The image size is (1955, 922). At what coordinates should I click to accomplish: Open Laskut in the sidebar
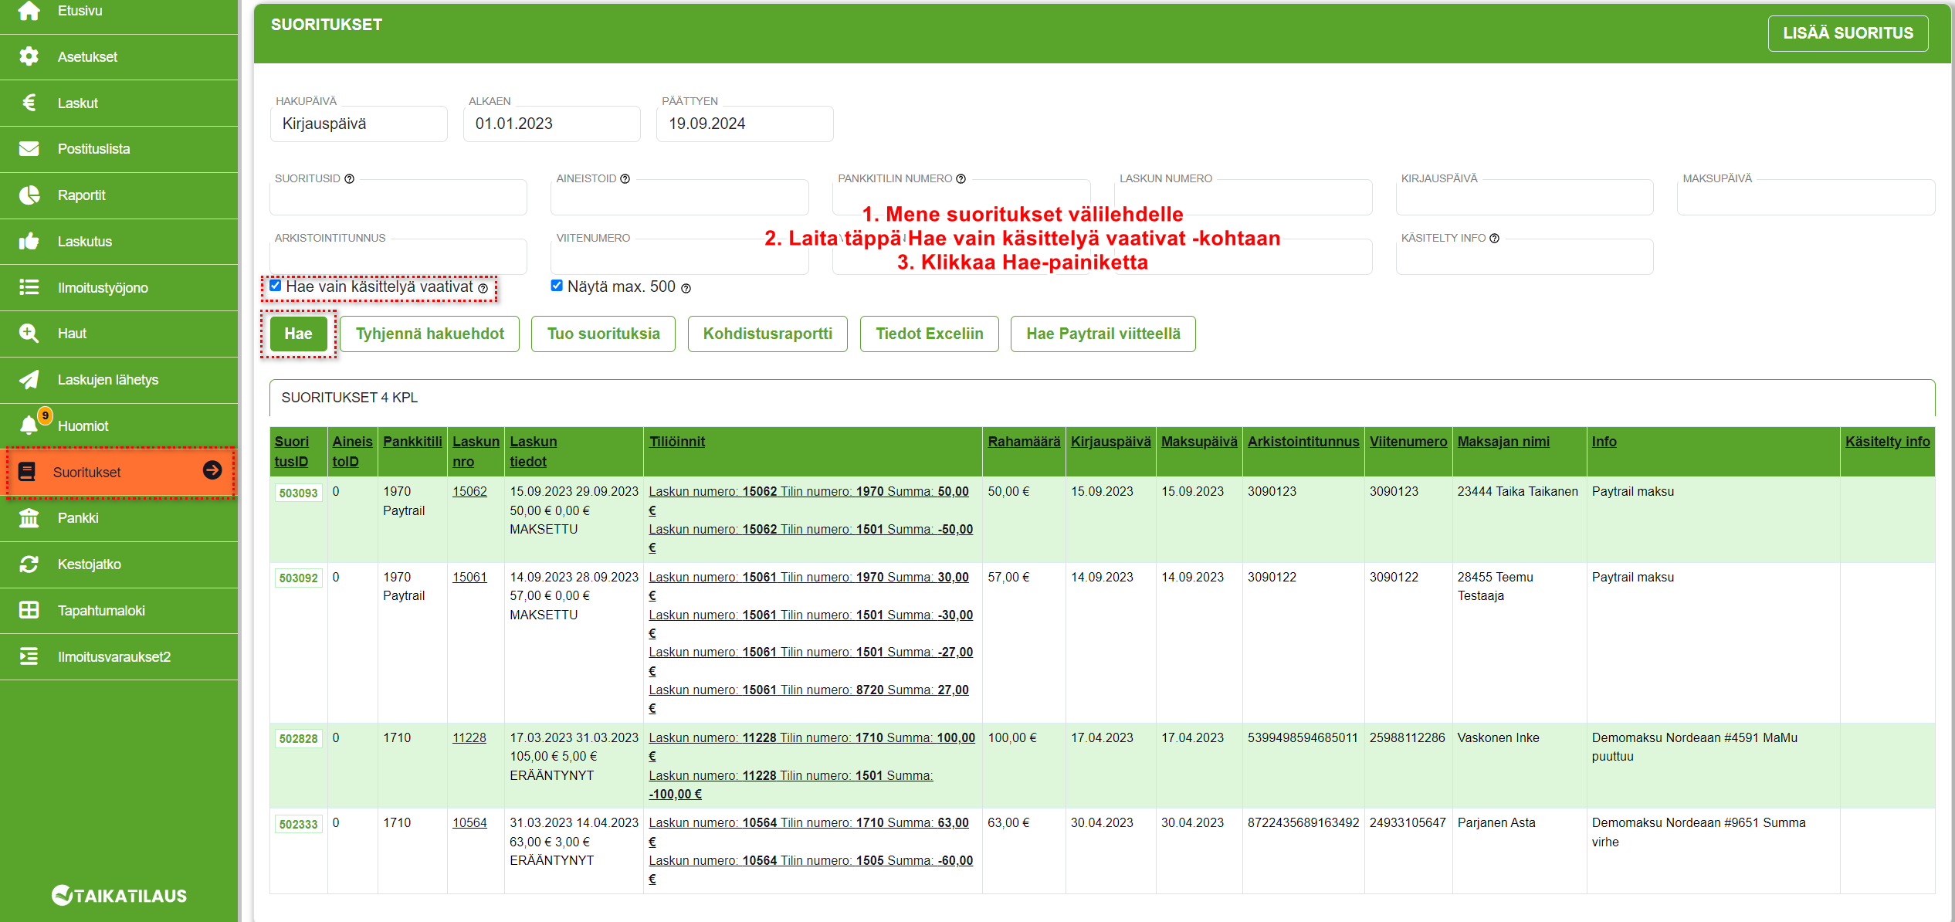click(119, 103)
